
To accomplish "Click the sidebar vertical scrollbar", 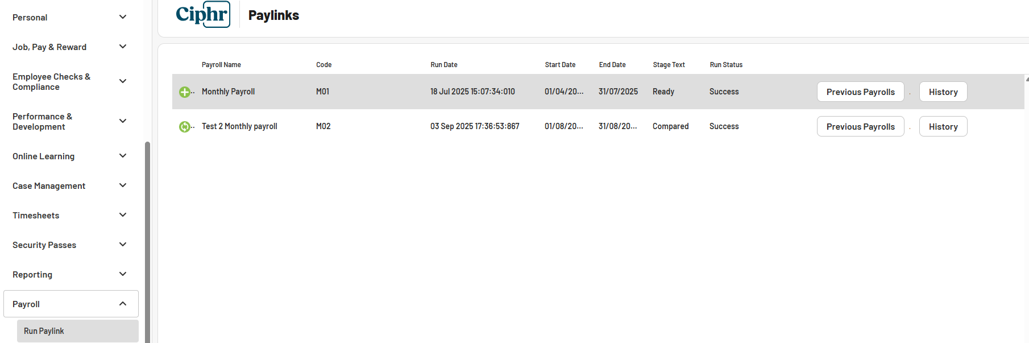I will pos(148,242).
